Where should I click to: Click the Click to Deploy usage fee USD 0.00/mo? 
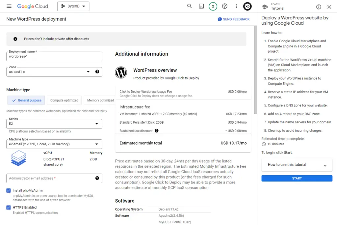(237, 92)
